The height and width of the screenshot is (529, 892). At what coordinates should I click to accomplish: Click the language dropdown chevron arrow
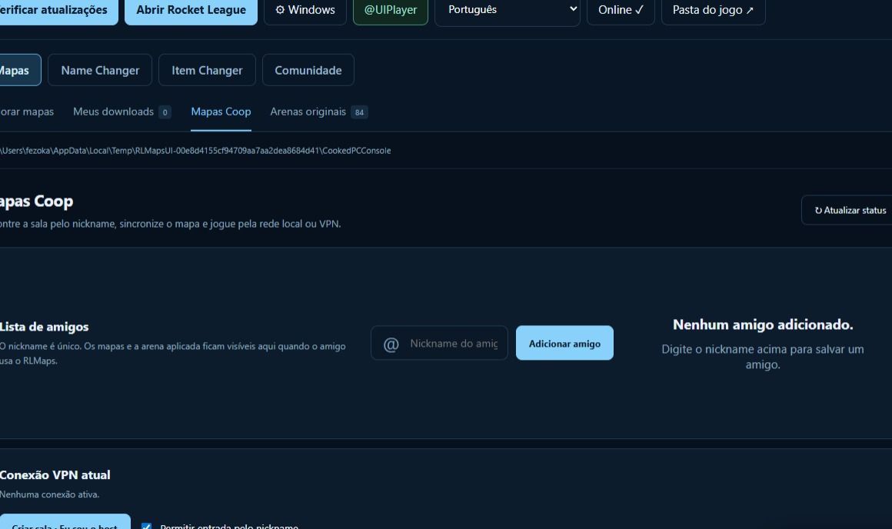[x=573, y=9]
